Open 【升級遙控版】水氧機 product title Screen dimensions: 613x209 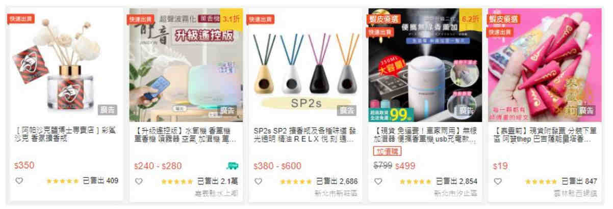pyautogui.click(x=185, y=135)
